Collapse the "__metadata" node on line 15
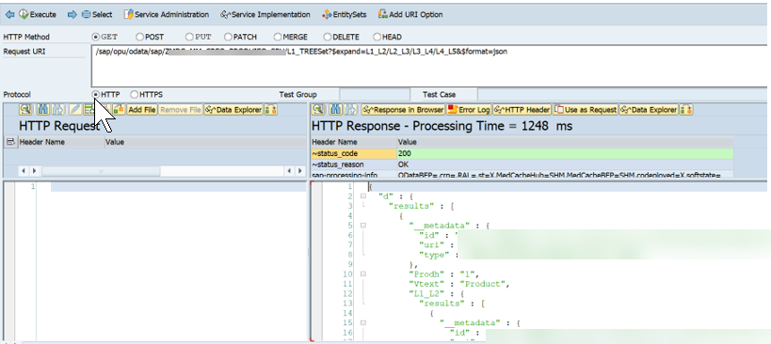771x344 pixels. [x=362, y=323]
